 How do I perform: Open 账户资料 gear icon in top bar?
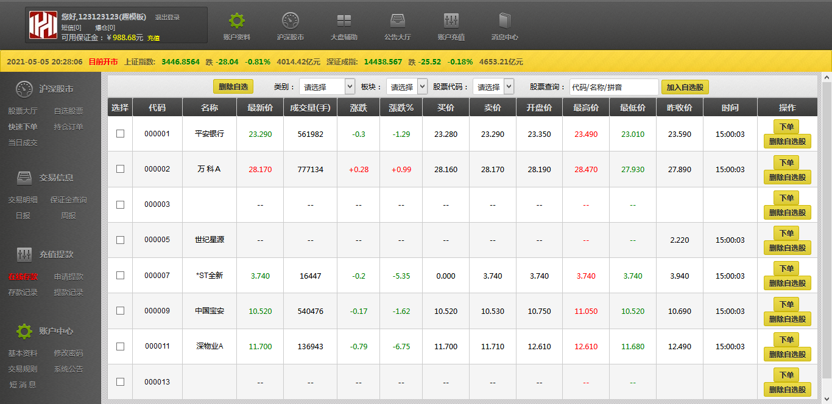(x=237, y=21)
